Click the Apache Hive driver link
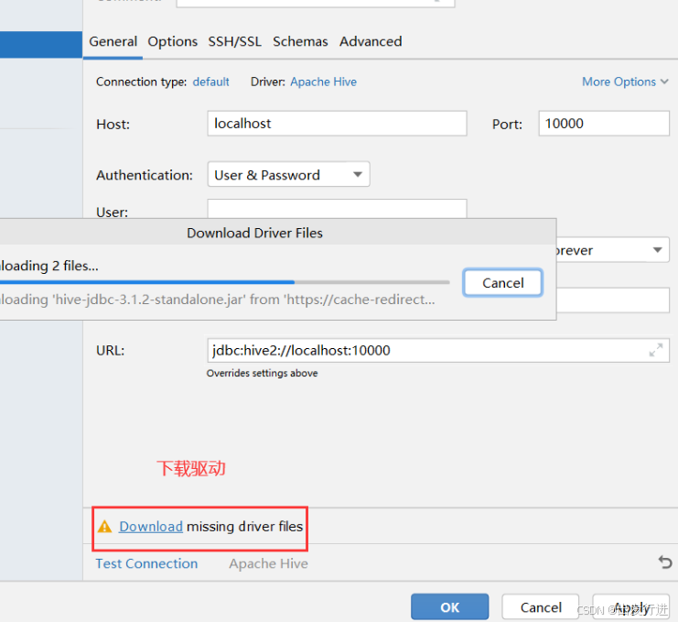Image resolution: width=678 pixels, height=622 pixels. 323,82
